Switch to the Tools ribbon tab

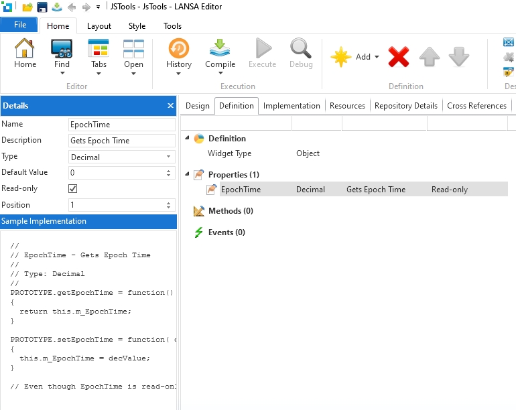[172, 26]
